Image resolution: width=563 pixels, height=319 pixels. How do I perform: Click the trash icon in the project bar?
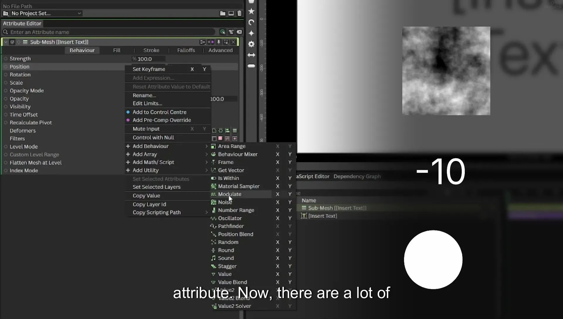point(240,13)
